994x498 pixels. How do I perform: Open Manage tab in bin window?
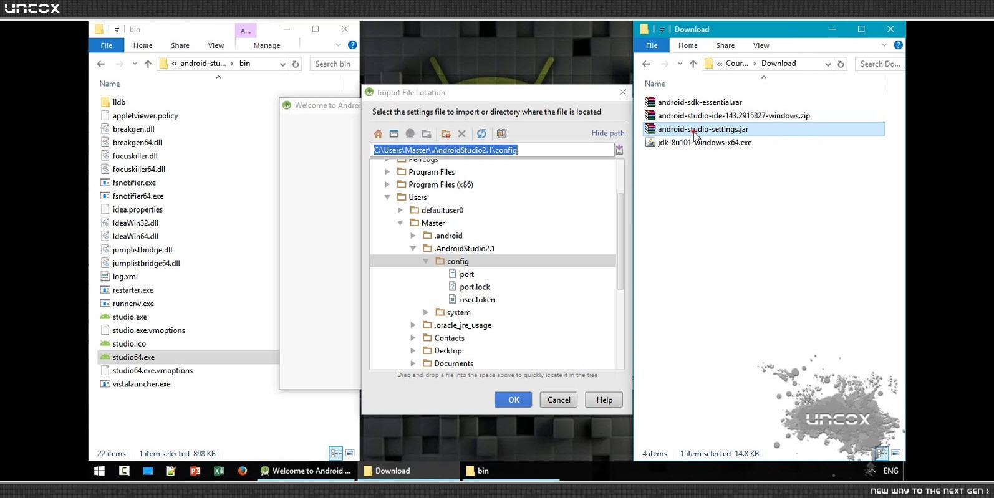coord(267,45)
